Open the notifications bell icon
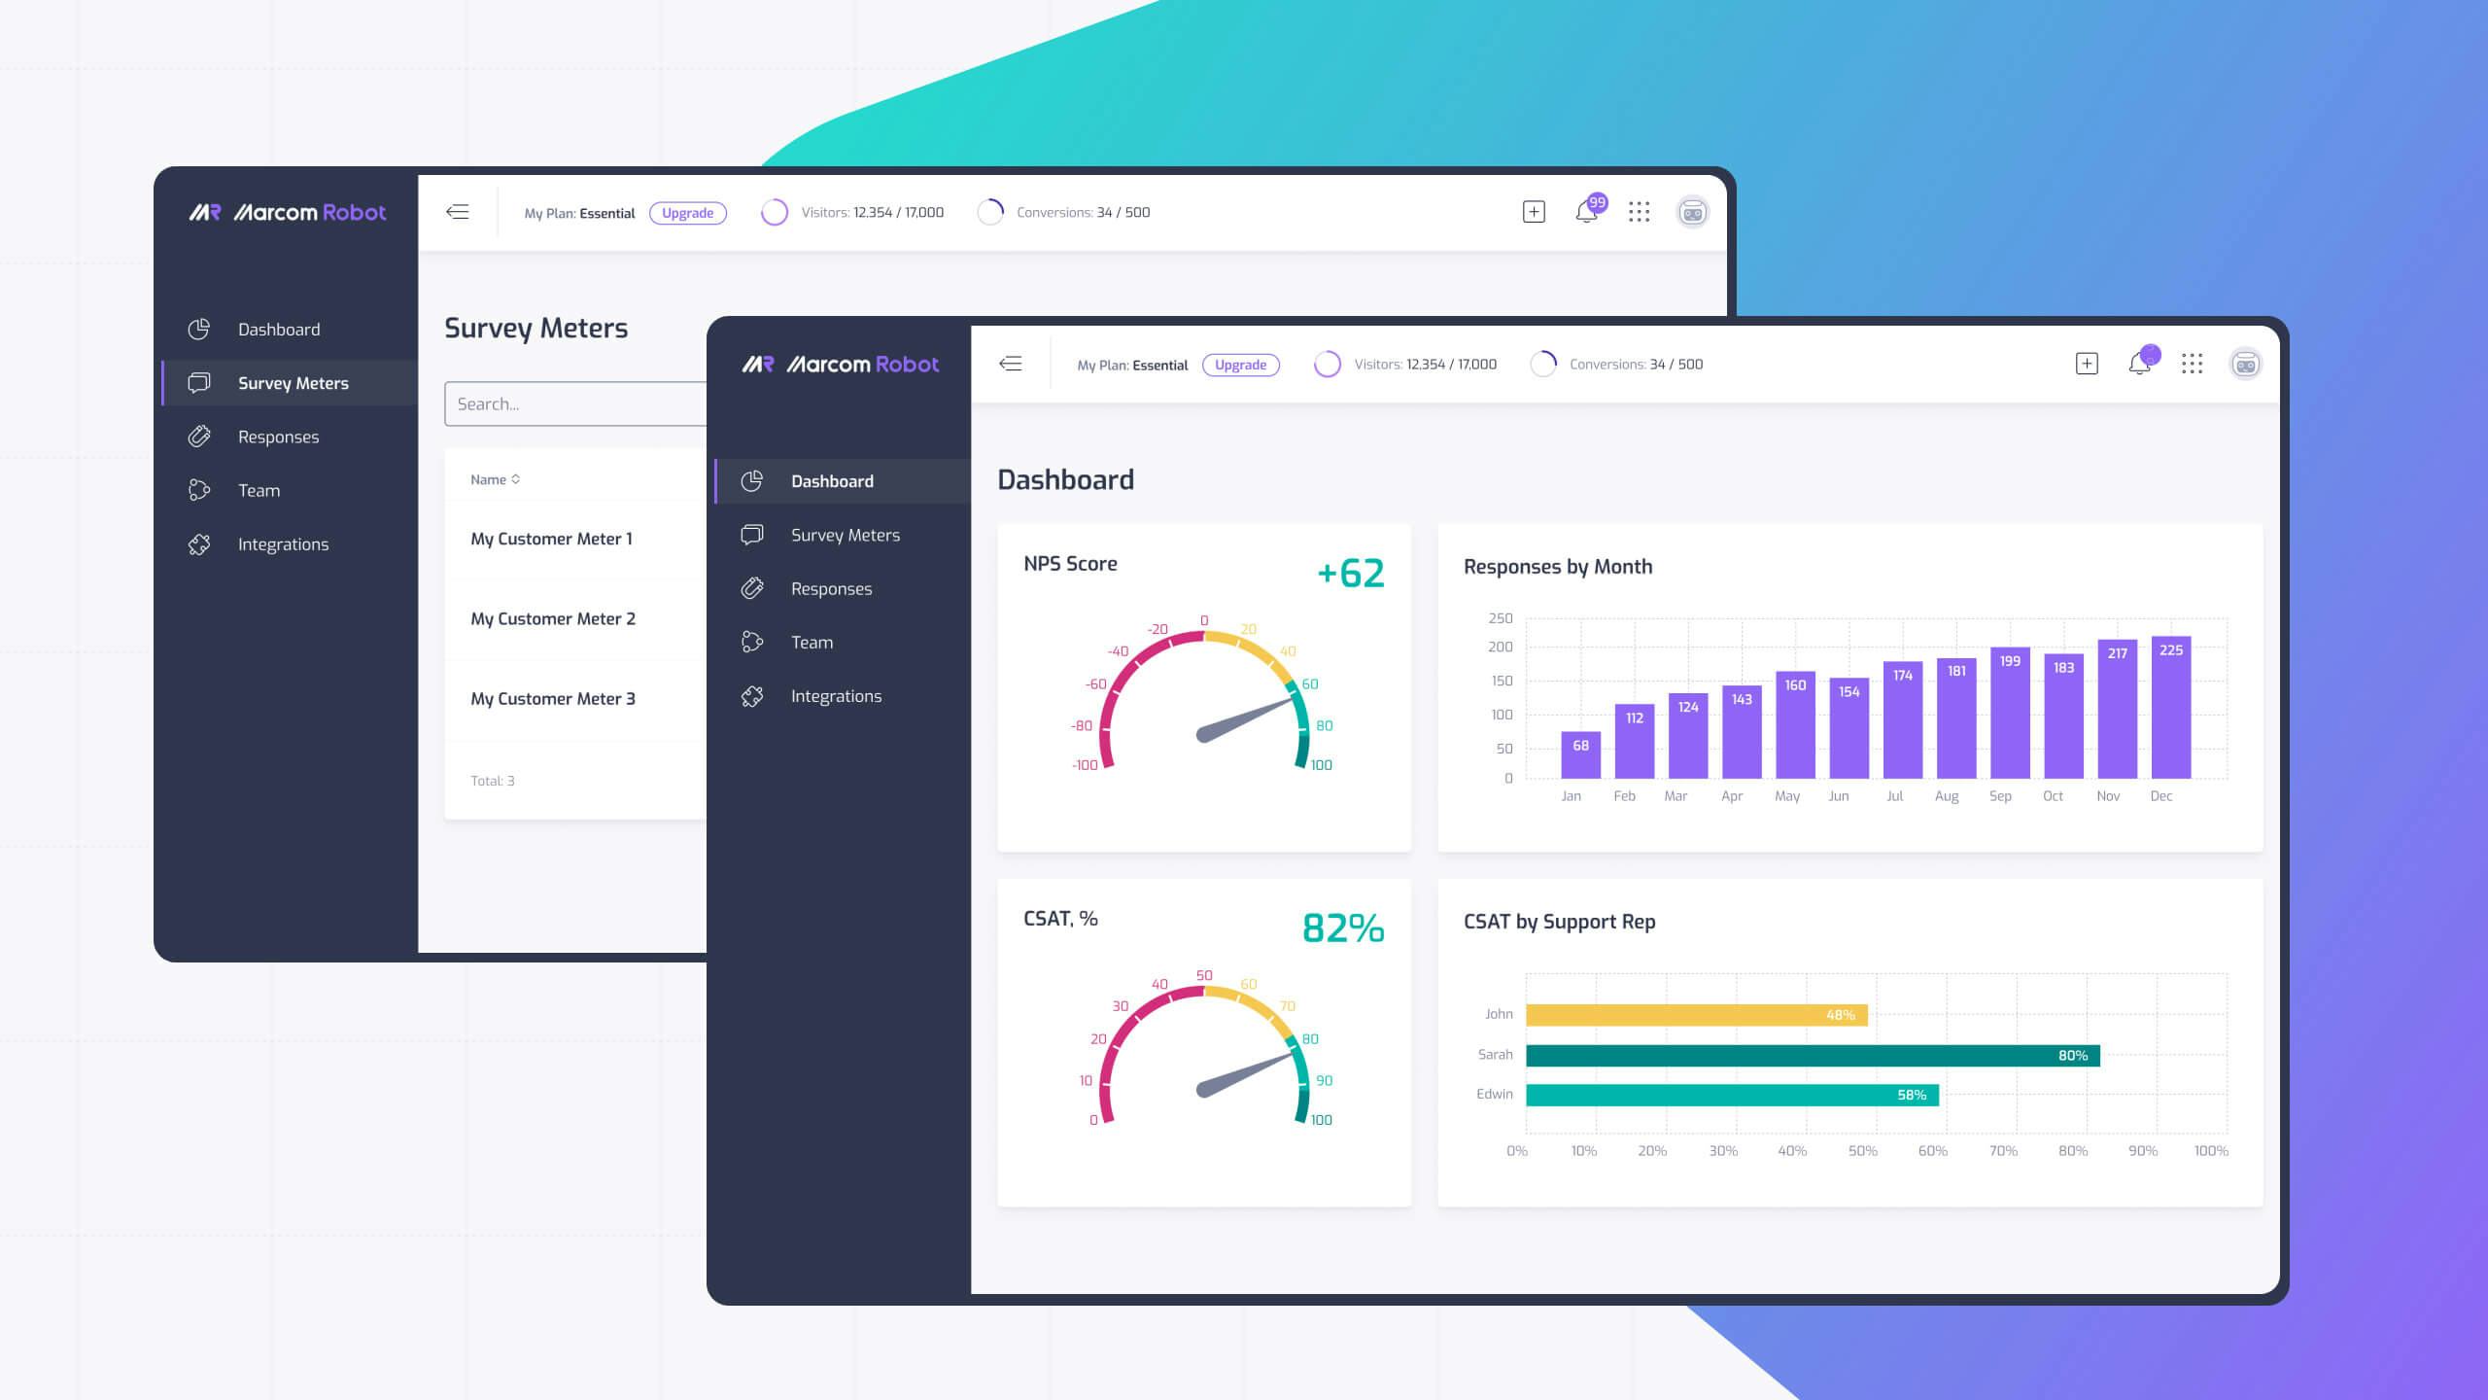Viewport: 2488px width, 1400px height. tap(2138, 364)
